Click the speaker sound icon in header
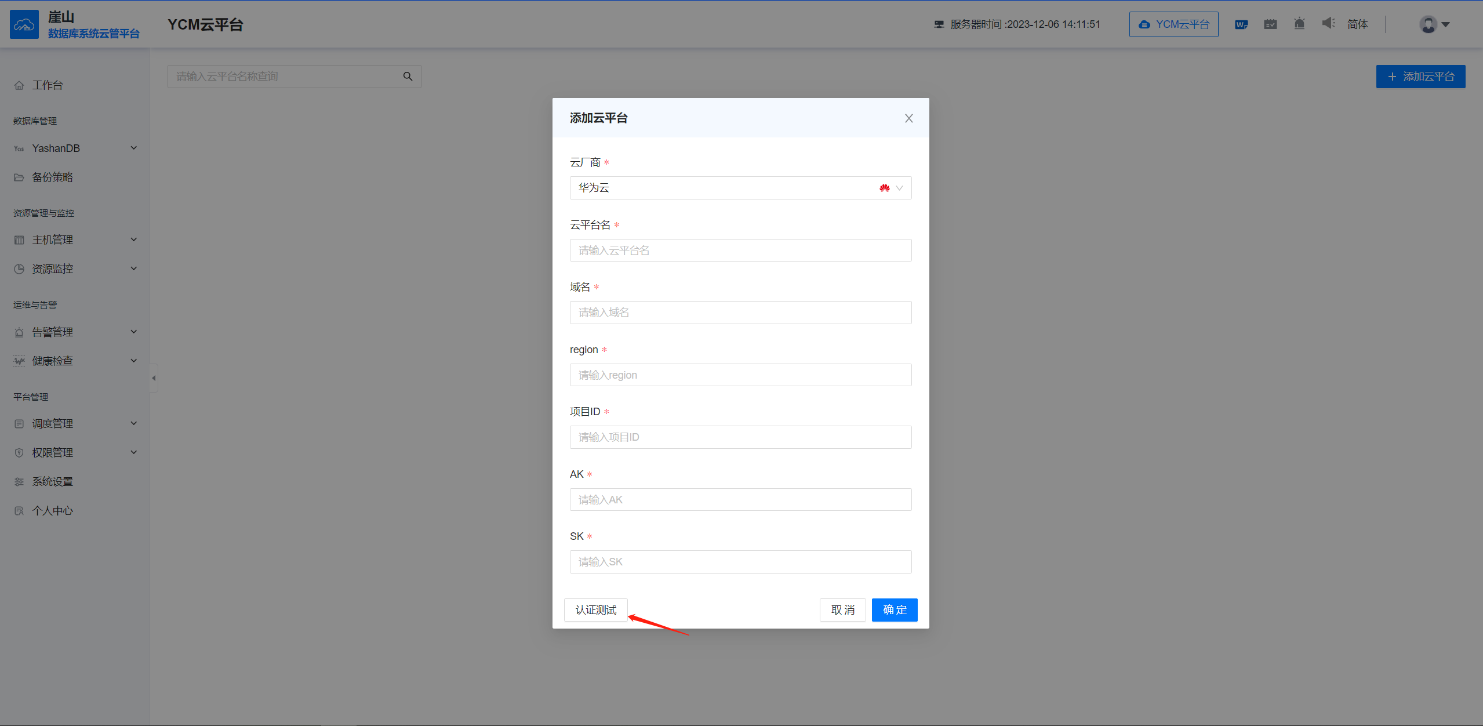Viewport: 1483px width, 726px height. click(x=1328, y=23)
